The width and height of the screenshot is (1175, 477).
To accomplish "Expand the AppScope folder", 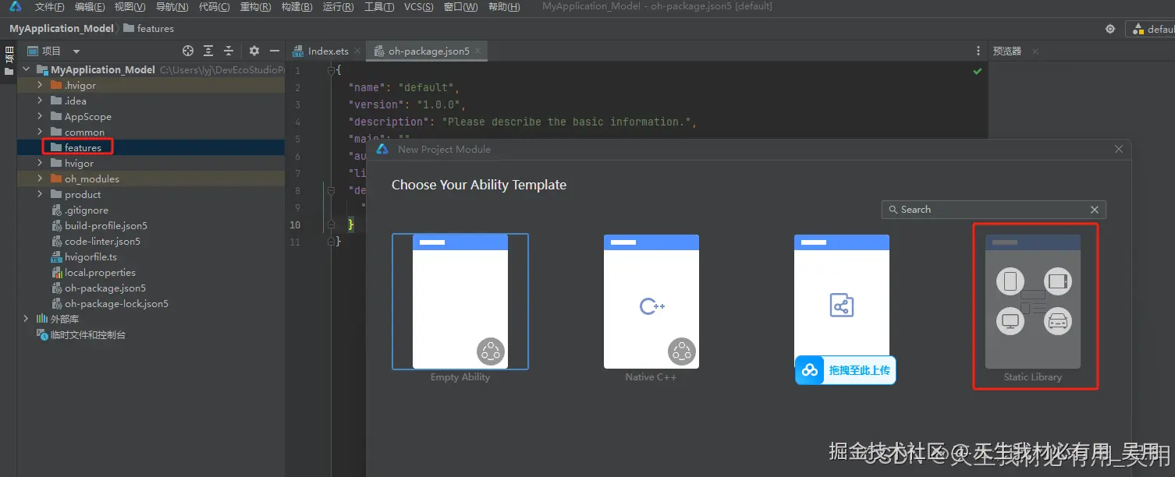I will pos(40,116).
